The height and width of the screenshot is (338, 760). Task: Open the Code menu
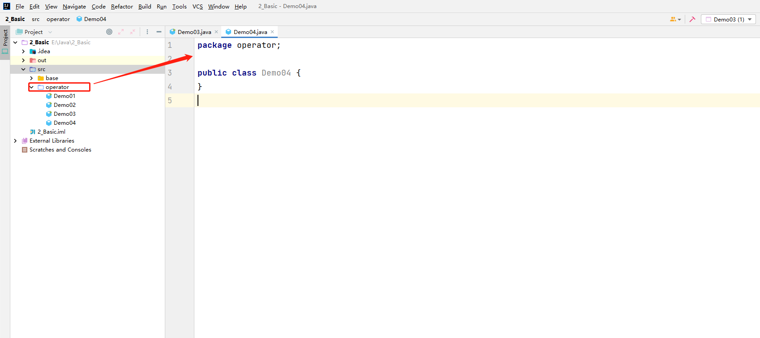click(99, 6)
